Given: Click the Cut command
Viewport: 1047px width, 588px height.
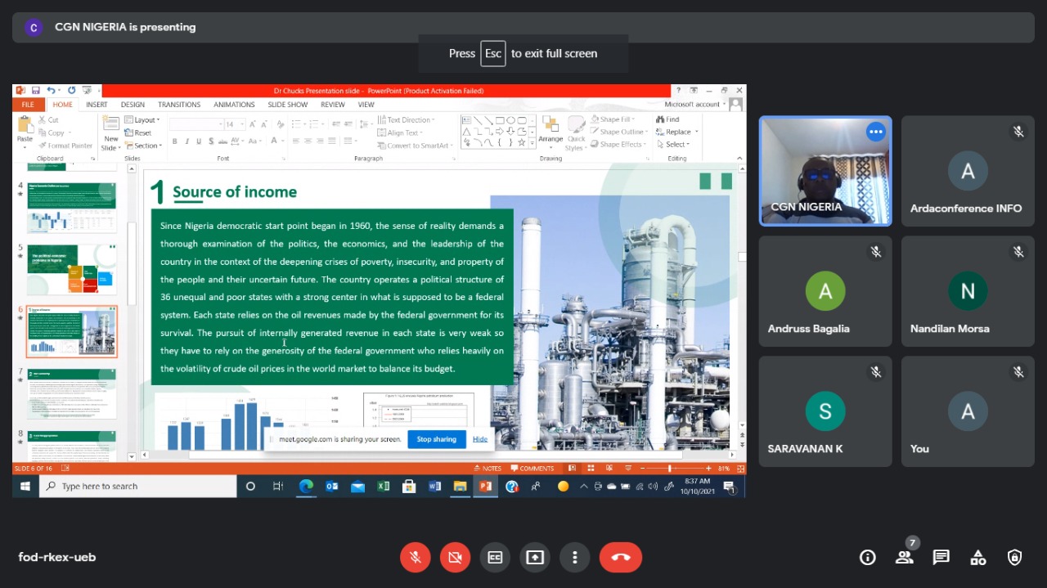Looking at the screenshot, I should tap(48, 120).
